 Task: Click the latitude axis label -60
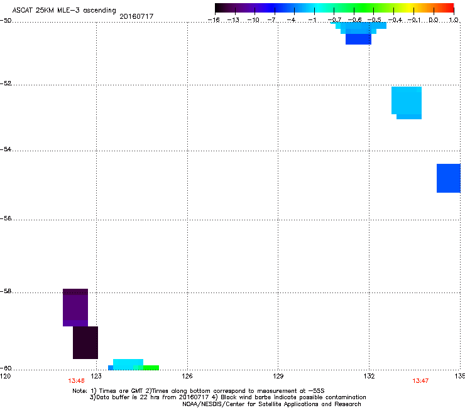coord(6,368)
